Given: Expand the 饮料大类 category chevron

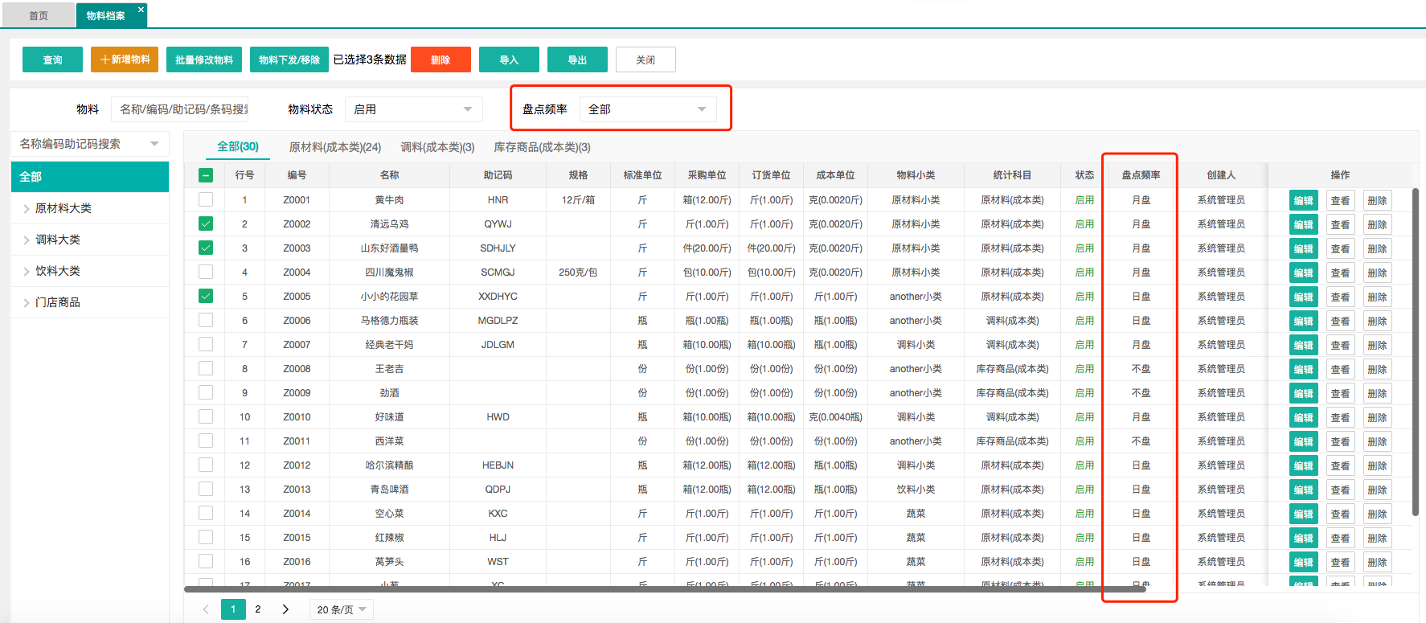Looking at the screenshot, I should 26,272.
